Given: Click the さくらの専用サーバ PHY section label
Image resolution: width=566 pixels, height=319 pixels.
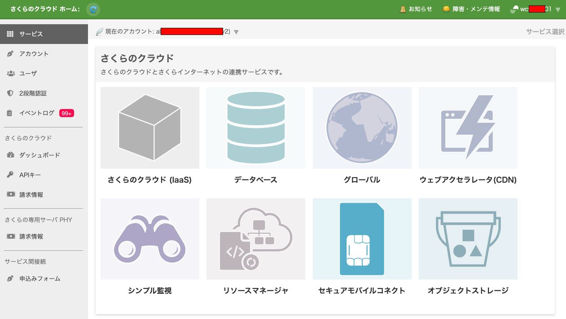Looking at the screenshot, I should 39,220.
